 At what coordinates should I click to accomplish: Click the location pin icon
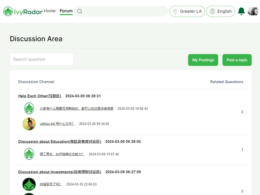pos(175,11)
